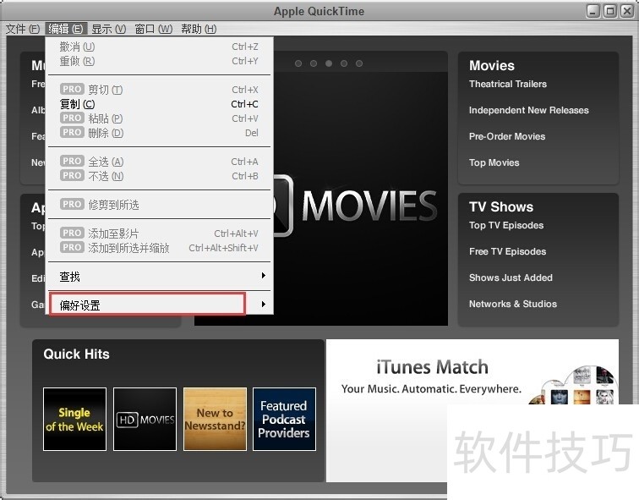This screenshot has height=500, width=639.
Task: Click the 添加至影片 menu entry
Action: [x=160, y=234]
